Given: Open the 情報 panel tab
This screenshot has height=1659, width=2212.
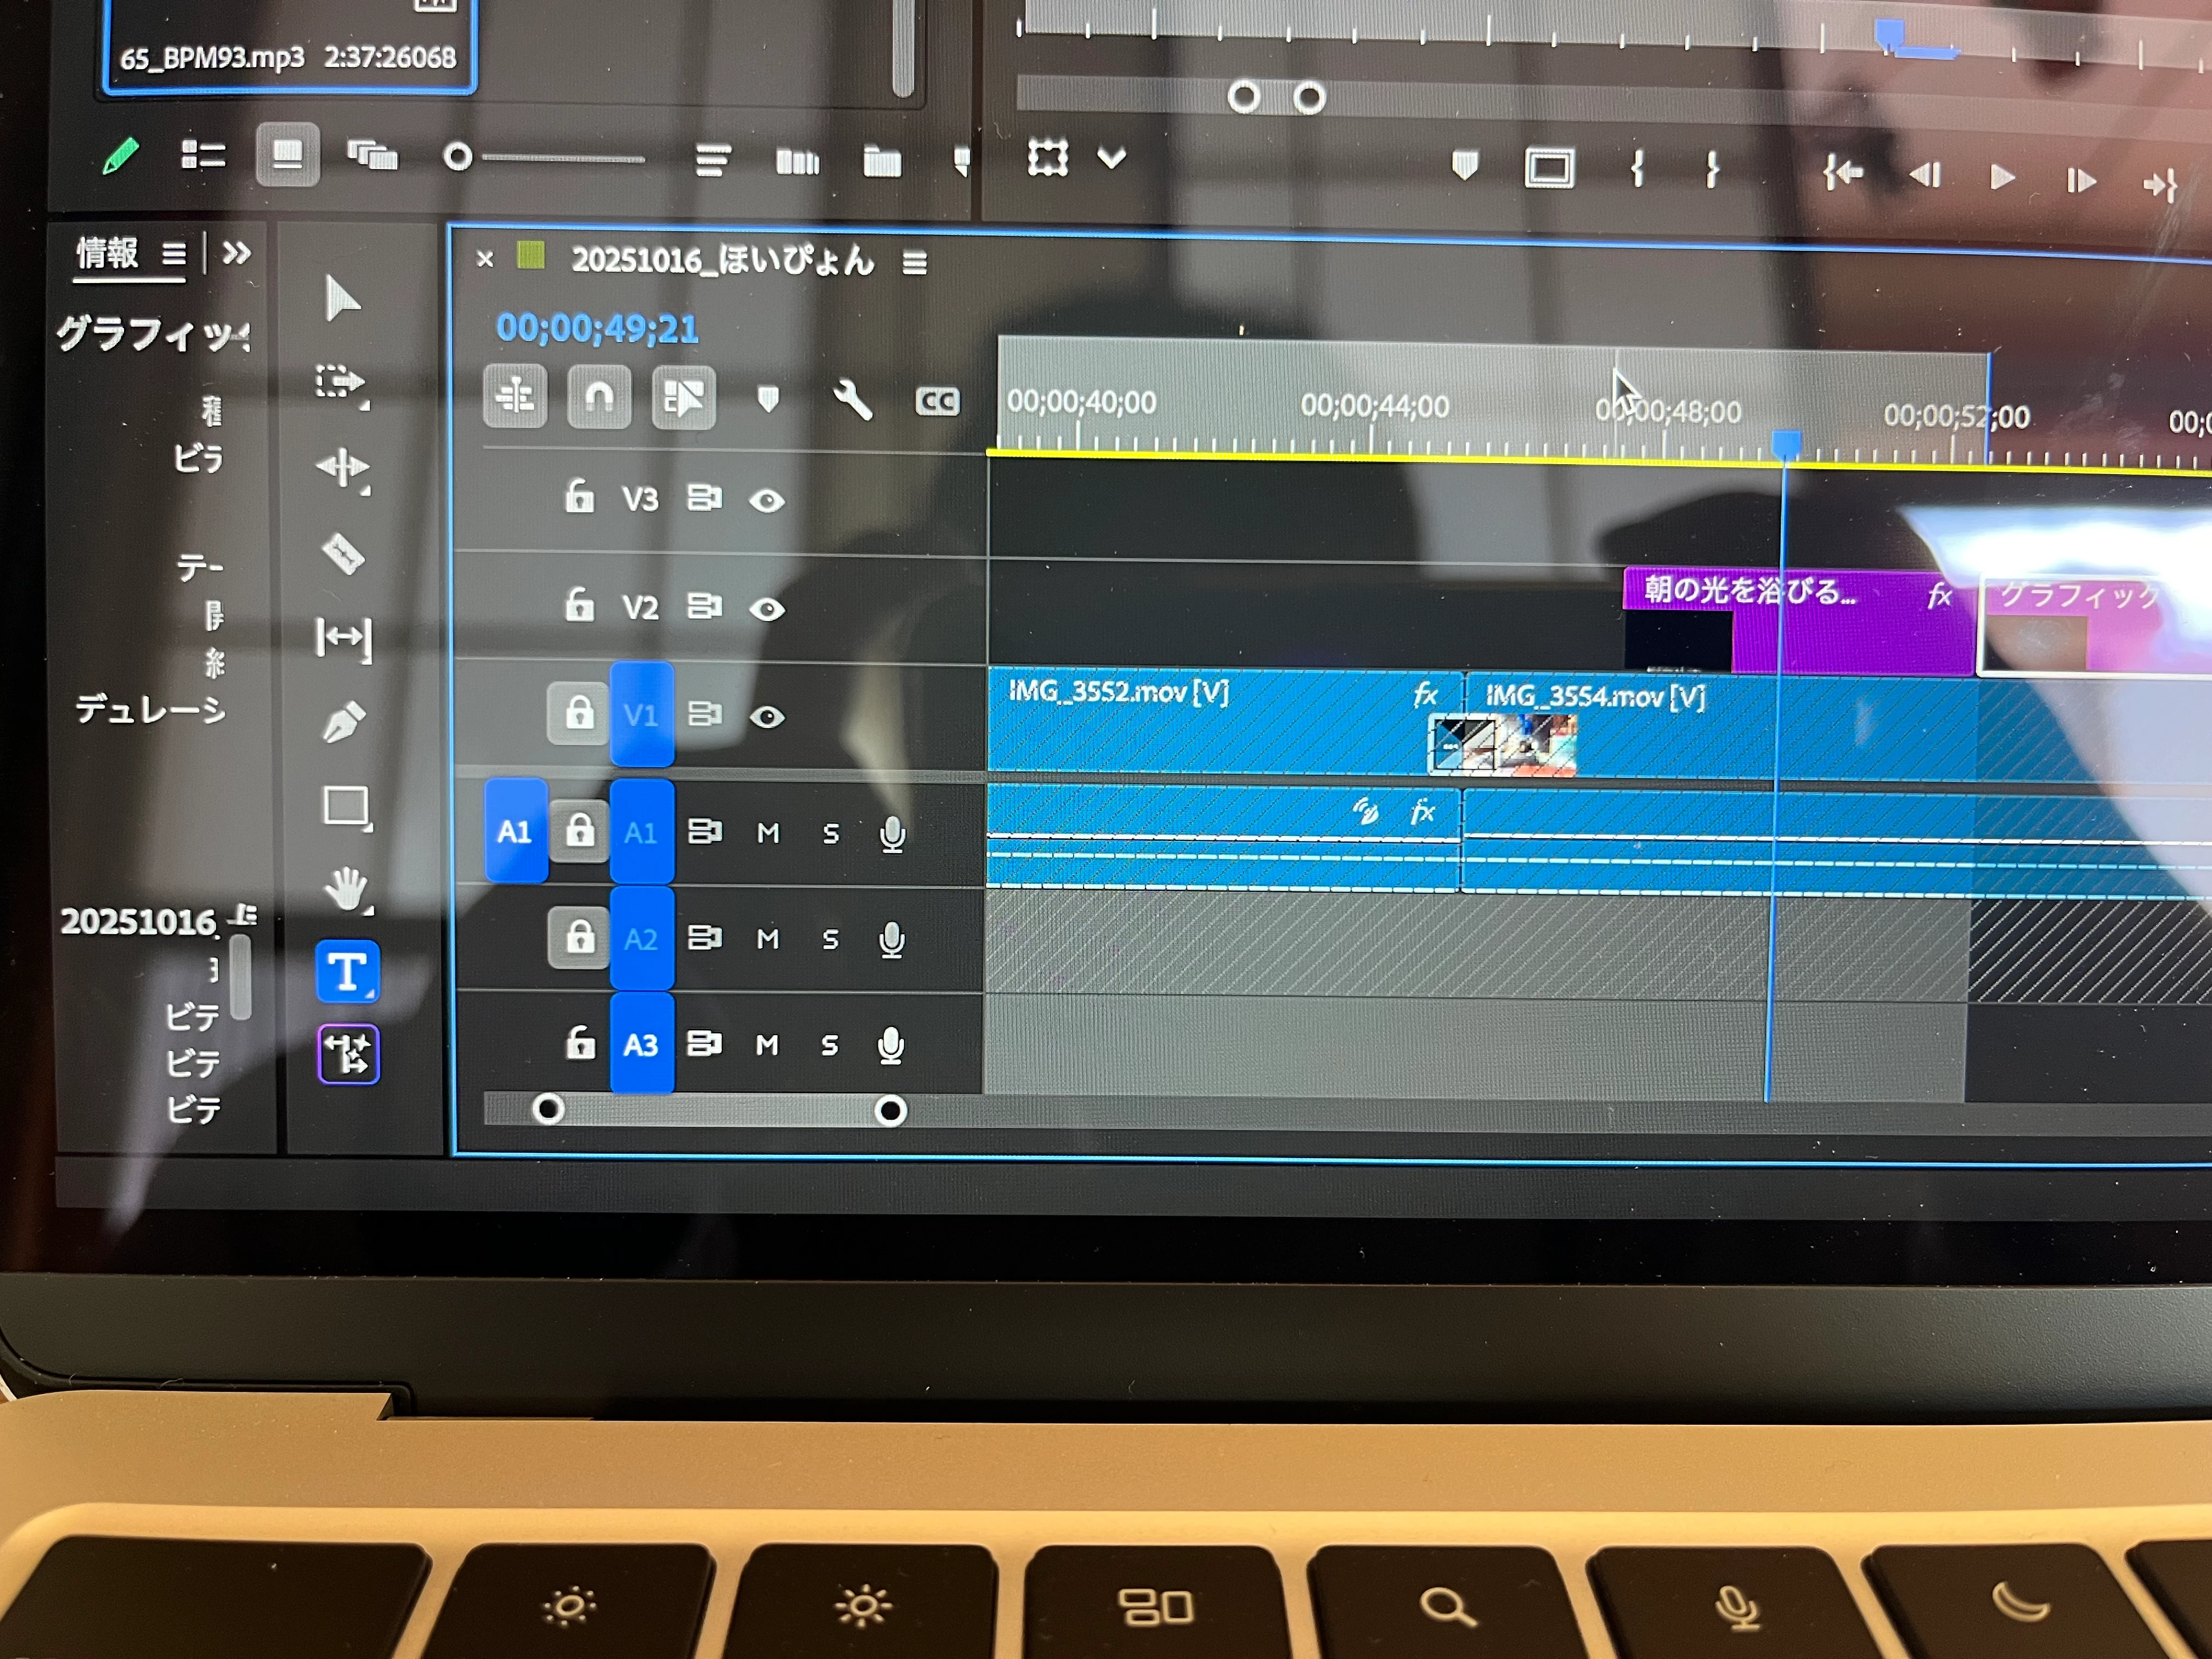Looking at the screenshot, I should point(107,253).
